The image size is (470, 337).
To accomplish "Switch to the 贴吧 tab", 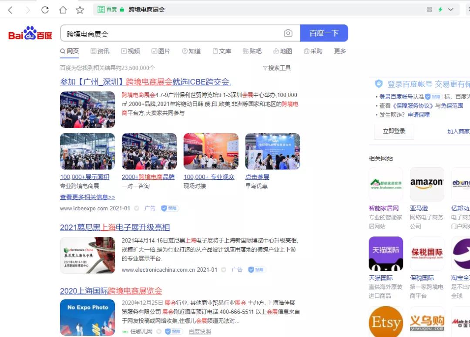I will 252,51.
